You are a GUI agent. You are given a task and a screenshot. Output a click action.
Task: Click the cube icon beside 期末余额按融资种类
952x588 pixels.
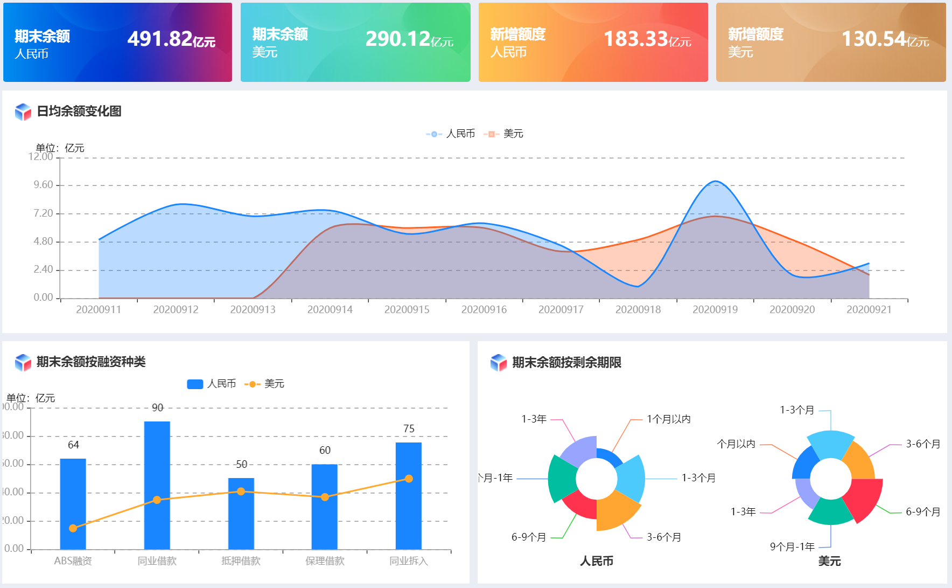point(23,362)
